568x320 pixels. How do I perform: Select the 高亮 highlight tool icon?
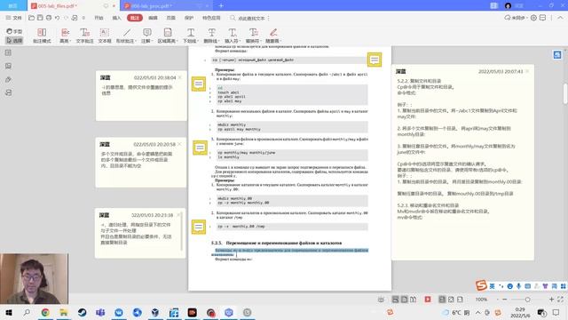[x=65, y=33]
